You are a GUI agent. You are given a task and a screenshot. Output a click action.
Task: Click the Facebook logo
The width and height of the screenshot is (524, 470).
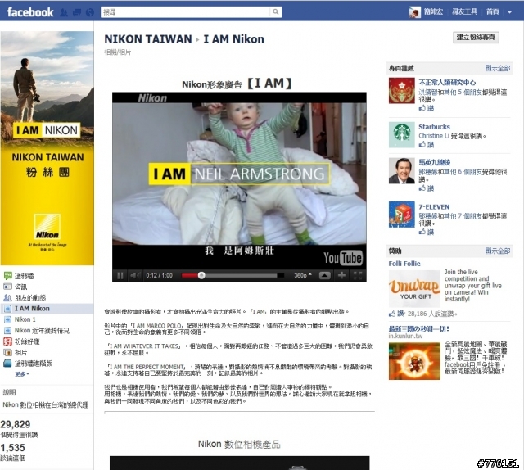[x=30, y=12]
